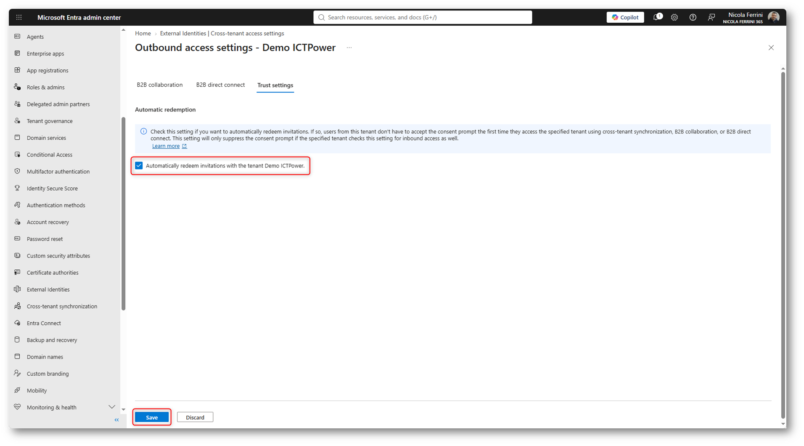
Task: Open the notifications bell
Action: pyautogui.click(x=657, y=17)
